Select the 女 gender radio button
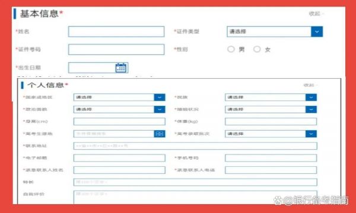Image resolution: width=356 pixels, height=213 pixels. (x=257, y=49)
